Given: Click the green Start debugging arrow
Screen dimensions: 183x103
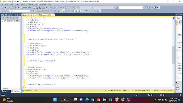Looking at the screenshot, I should [x=78, y=8].
